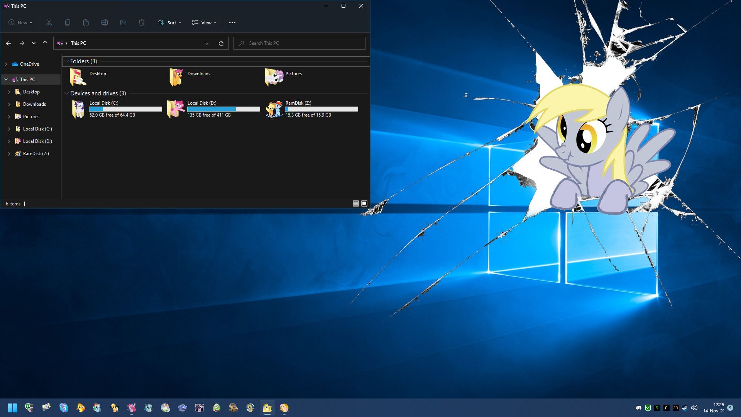Open notification center badge 9
The width and height of the screenshot is (741, 417).
click(730, 408)
